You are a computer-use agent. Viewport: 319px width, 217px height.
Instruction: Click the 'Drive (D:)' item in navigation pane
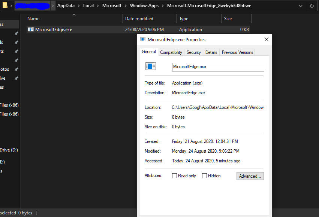click(x=9, y=150)
